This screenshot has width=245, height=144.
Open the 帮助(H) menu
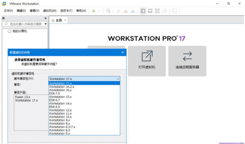coord(81,11)
